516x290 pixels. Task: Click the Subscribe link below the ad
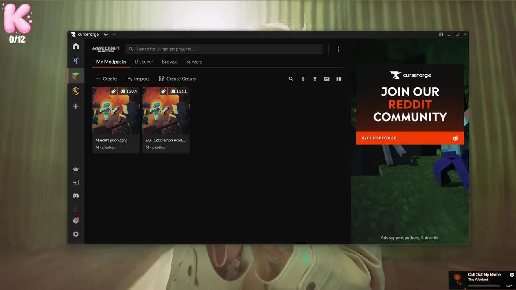pyautogui.click(x=430, y=238)
